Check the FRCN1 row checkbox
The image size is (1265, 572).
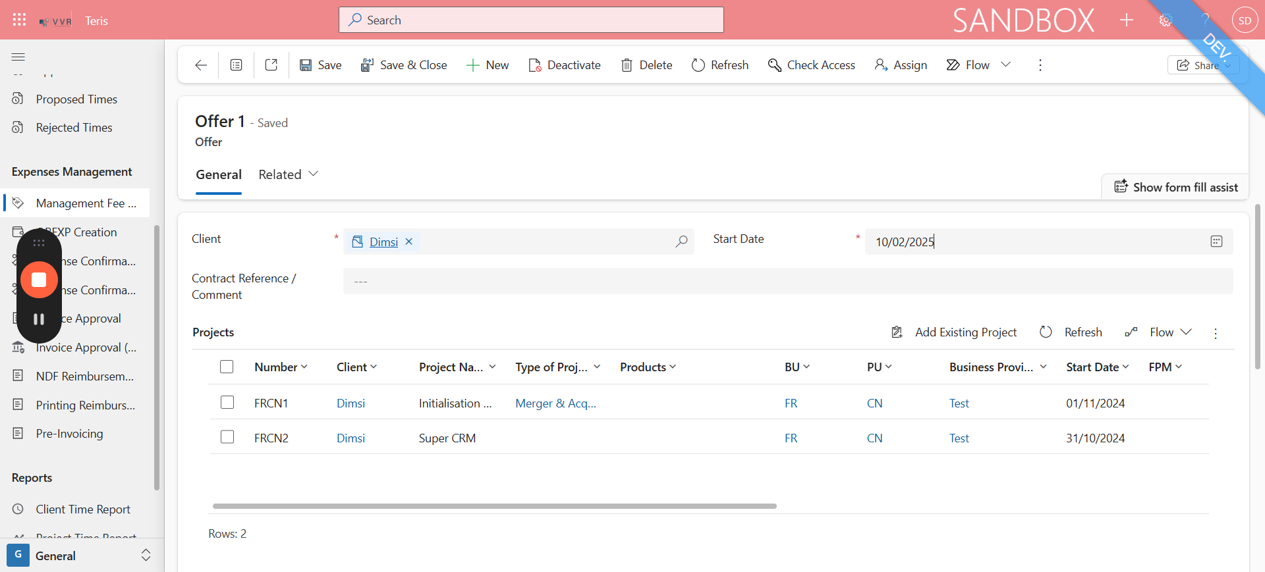pyautogui.click(x=227, y=402)
